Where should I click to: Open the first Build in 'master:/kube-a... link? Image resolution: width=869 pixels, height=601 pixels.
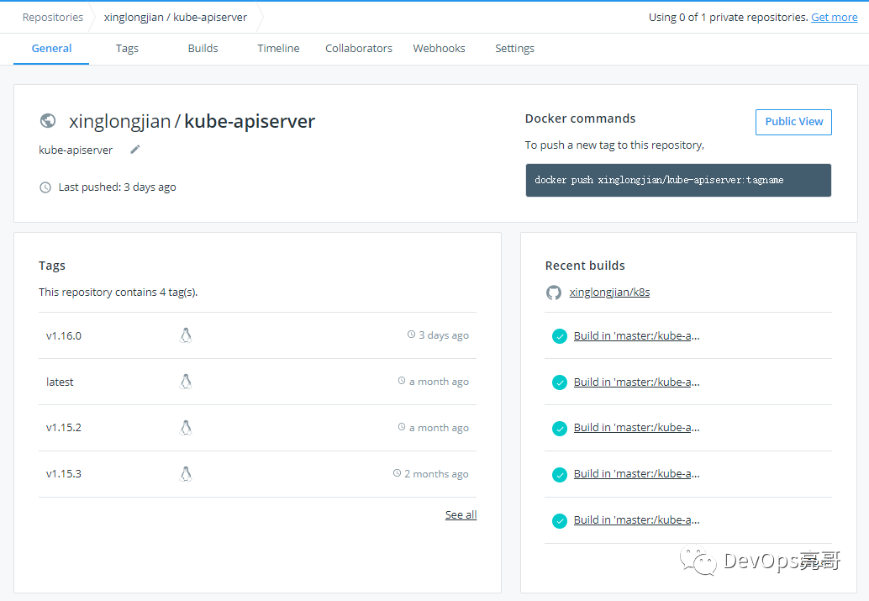click(636, 335)
